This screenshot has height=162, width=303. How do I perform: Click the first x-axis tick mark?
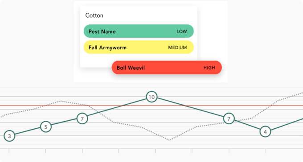point(9,150)
